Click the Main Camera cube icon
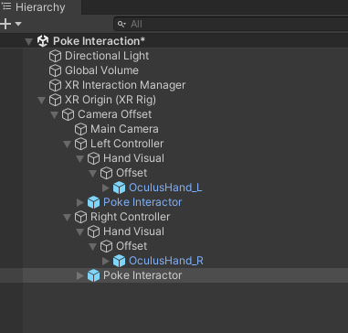 [80, 129]
